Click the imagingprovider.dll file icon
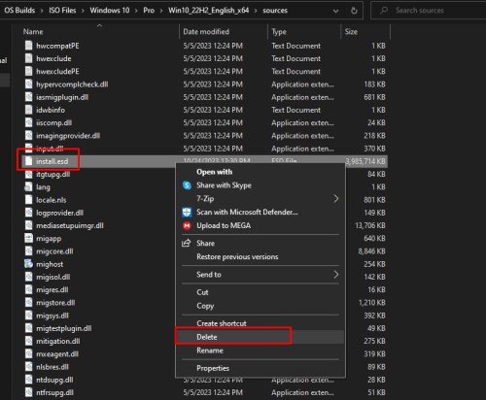486x400 pixels. 29,136
